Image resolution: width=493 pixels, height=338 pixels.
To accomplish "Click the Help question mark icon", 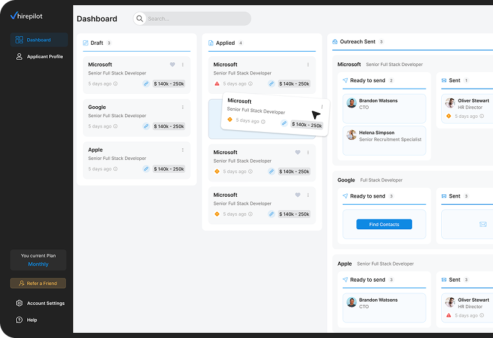I will (x=19, y=320).
